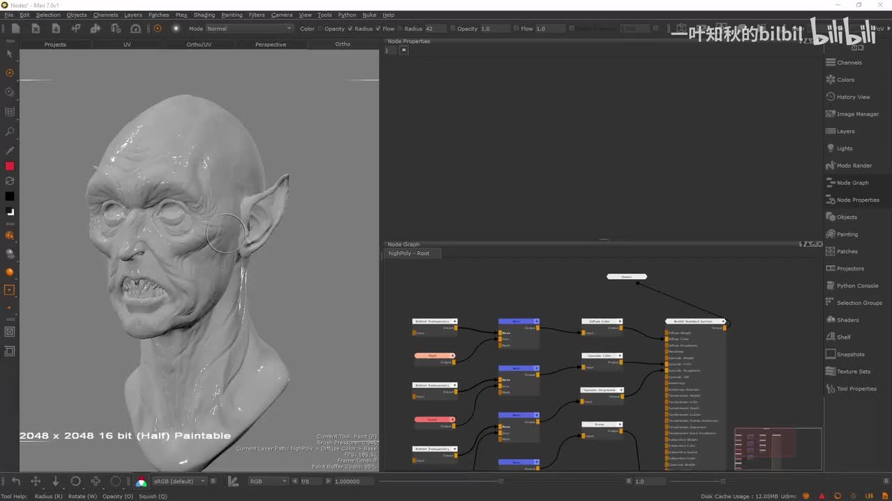Click the Viewer node in graph

click(x=626, y=277)
